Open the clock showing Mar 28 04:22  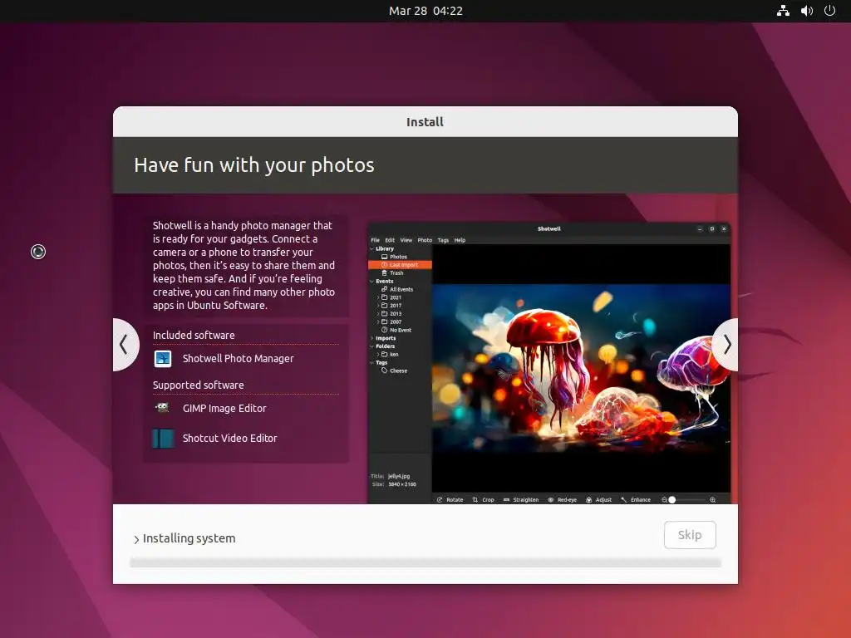[x=425, y=11]
